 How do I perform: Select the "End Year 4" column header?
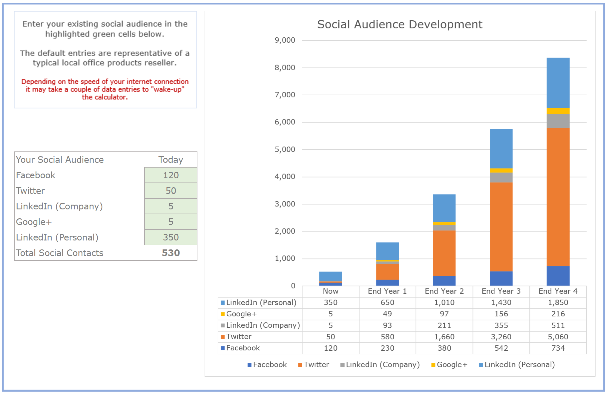click(x=558, y=291)
